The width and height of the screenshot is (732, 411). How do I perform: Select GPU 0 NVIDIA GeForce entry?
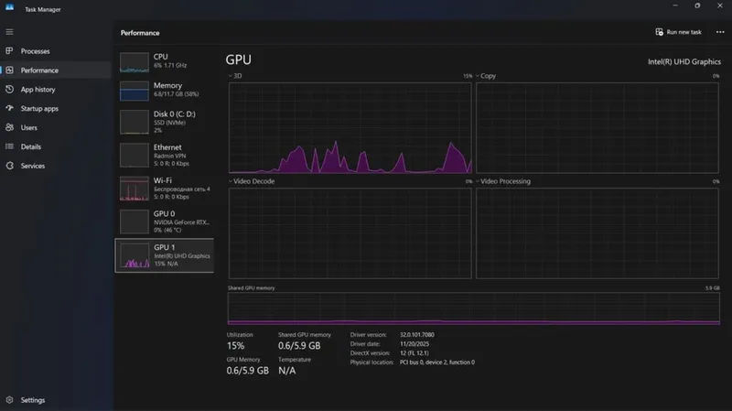pyautogui.click(x=165, y=222)
